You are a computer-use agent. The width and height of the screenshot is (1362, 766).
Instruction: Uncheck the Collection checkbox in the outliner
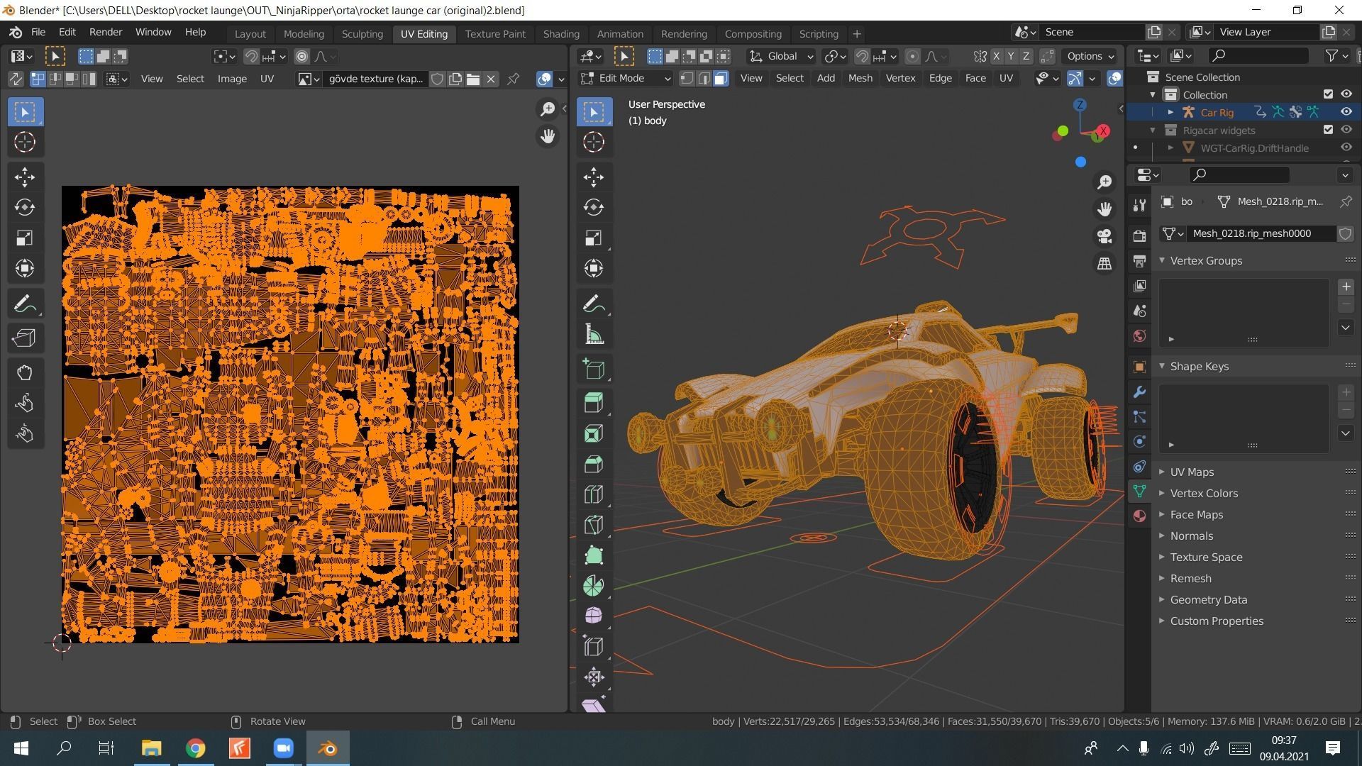[x=1329, y=94]
